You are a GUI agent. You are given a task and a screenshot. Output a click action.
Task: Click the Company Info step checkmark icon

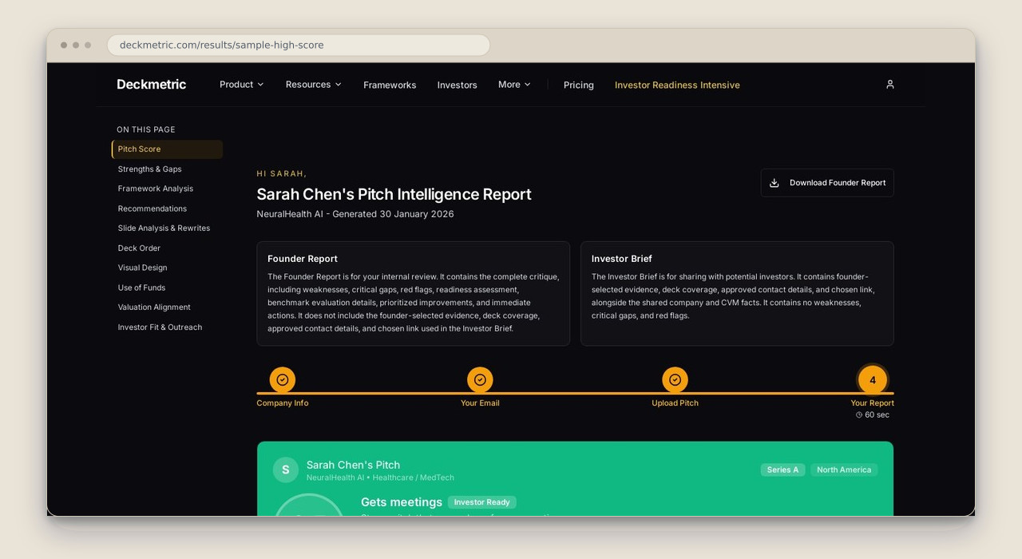click(x=283, y=380)
